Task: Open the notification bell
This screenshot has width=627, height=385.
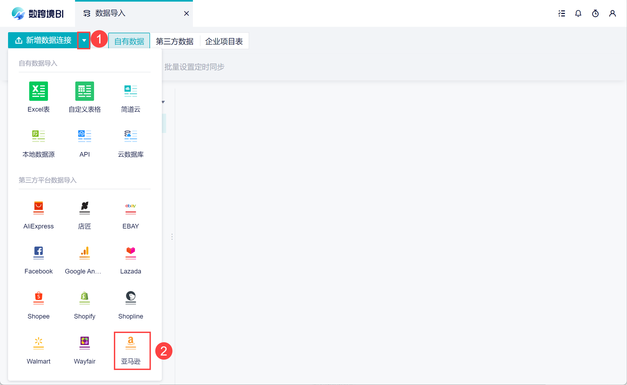Action: [x=578, y=13]
